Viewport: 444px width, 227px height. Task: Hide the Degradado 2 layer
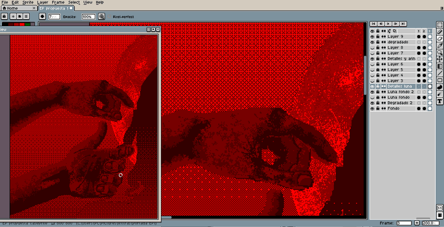(373, 103)
